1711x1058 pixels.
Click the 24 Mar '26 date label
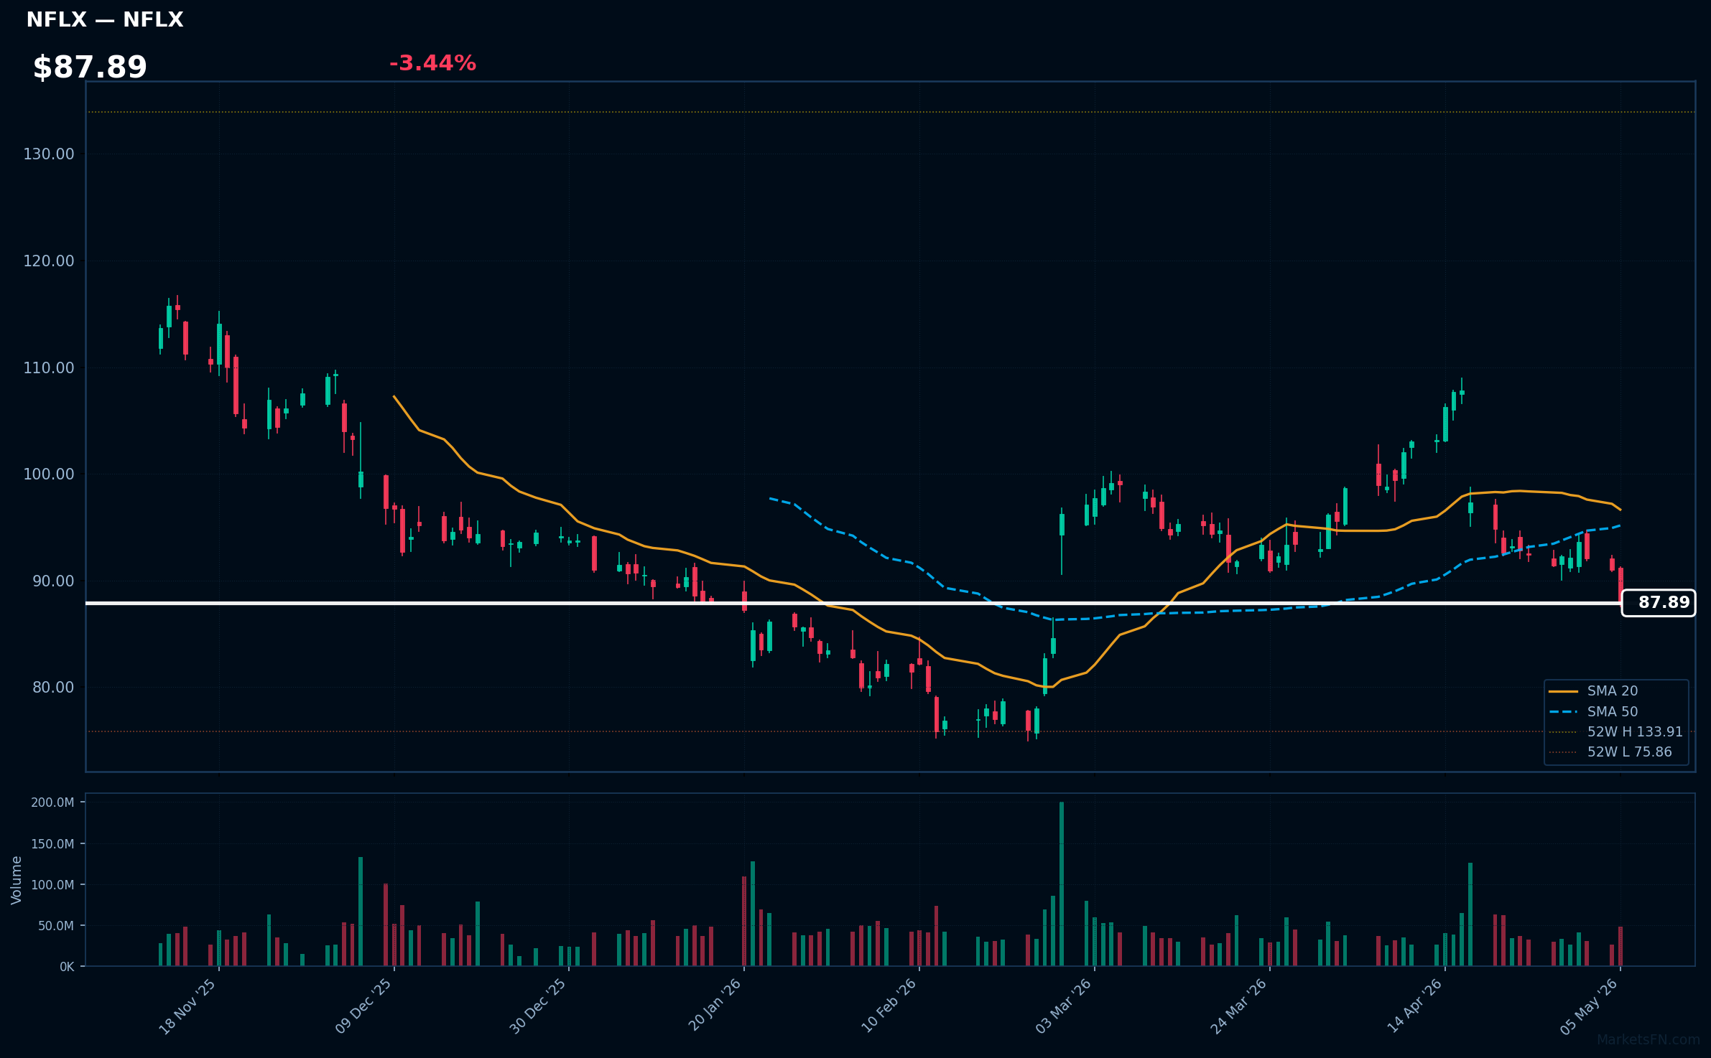pyautogui.click(x=1239, y=1006)
